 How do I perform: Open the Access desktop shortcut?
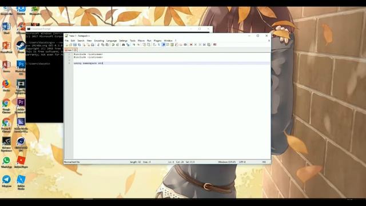pos(6,66)
